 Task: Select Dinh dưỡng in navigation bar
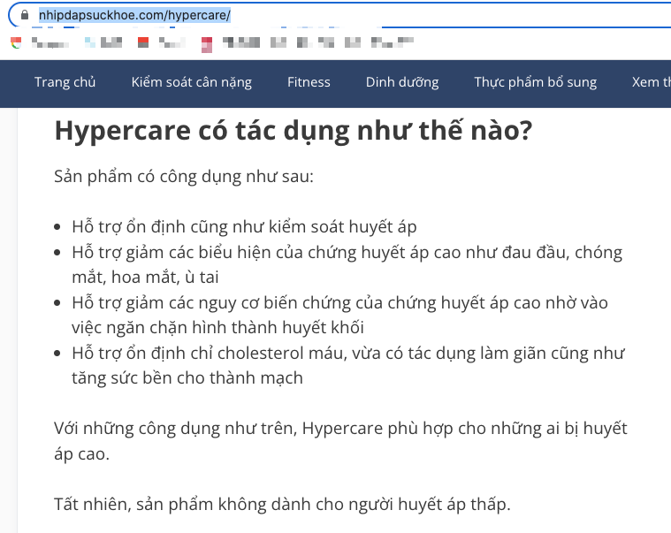402,82
